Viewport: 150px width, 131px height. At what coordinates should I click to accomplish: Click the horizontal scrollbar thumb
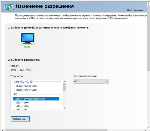(56, 130)
